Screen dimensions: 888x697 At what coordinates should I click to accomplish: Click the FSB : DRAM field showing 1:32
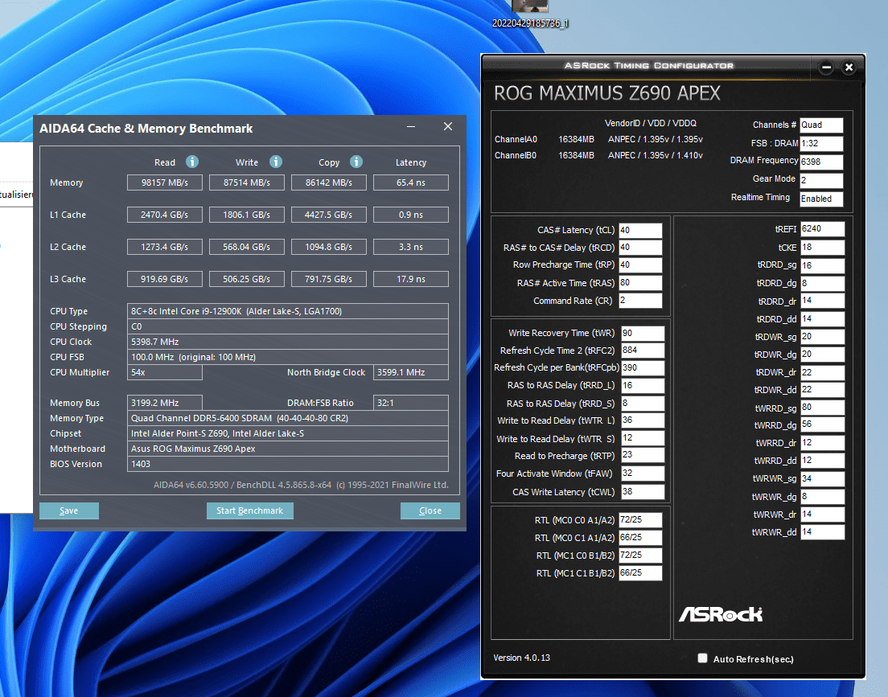click(821, 143)
